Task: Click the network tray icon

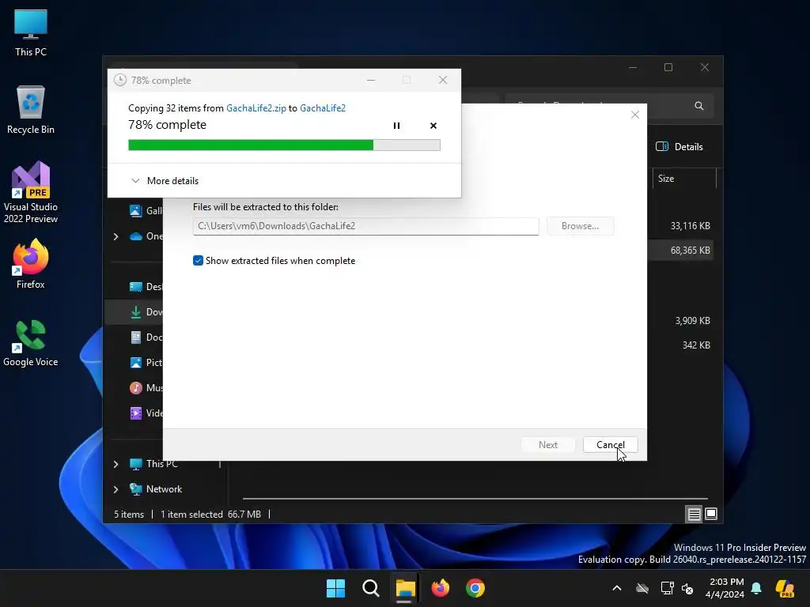Action: click(x=668, y=588)
